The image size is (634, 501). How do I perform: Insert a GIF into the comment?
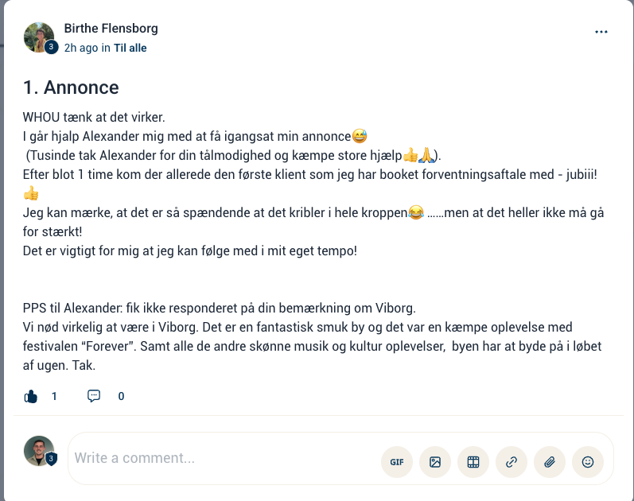[x=397, y=462]
